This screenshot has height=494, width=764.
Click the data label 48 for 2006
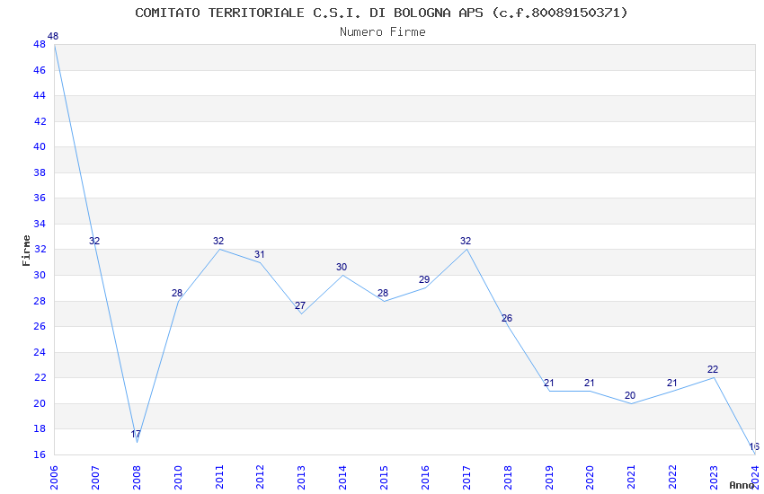[53, 36]
